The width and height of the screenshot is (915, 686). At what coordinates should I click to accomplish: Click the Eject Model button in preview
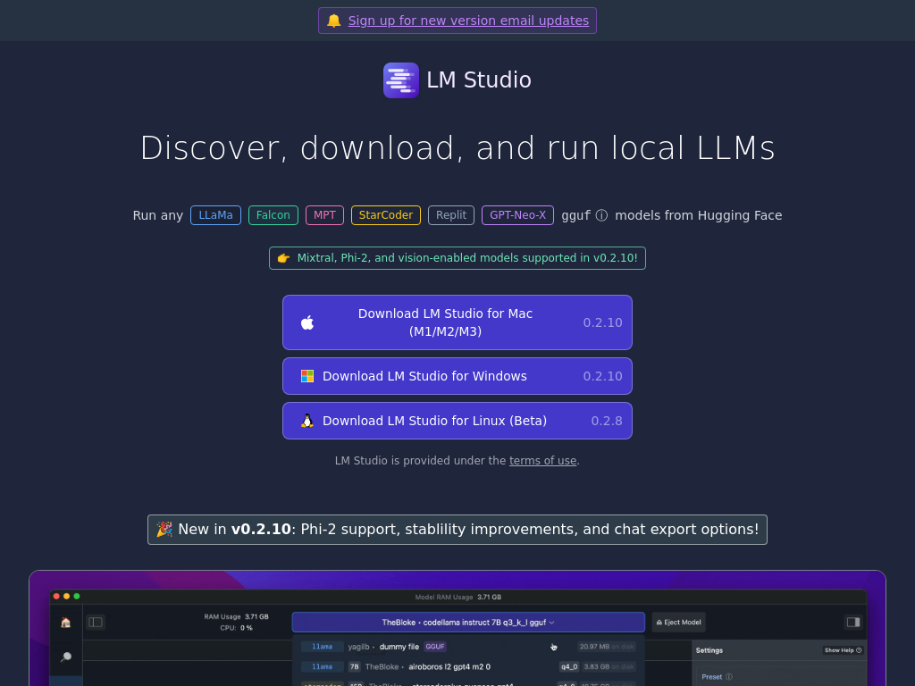coord(679,623)
